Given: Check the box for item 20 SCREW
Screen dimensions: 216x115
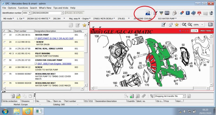Looking at the screenshot, I should pyautogui.click(x=5, y=42).
